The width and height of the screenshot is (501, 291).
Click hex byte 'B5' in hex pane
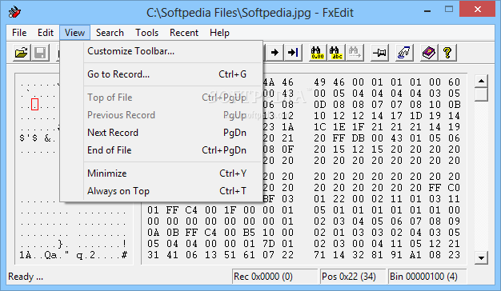[x=249, y=233]
